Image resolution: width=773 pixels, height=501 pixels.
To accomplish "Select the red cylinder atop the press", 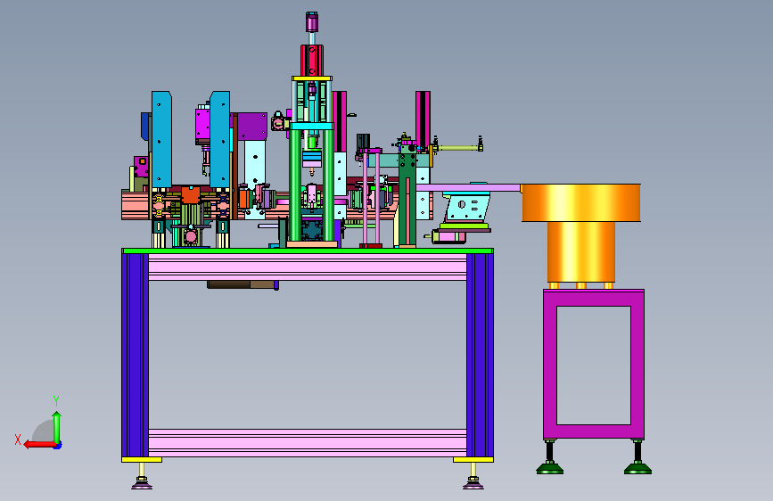I will [312, 60].
